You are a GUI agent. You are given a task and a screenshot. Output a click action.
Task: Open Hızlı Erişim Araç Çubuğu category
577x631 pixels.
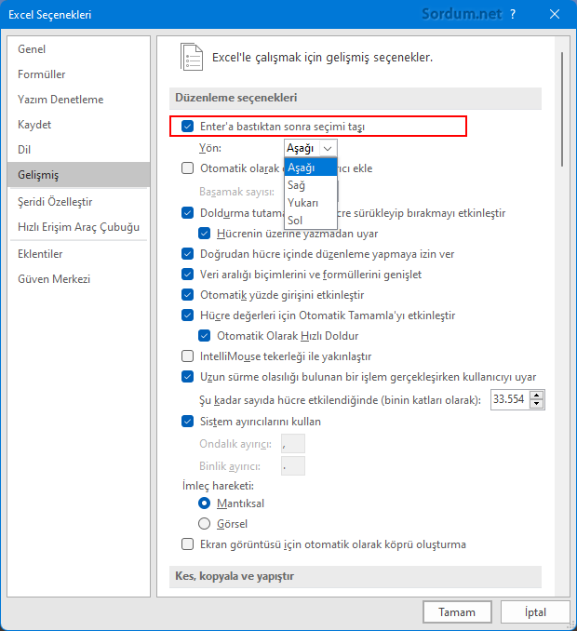click(79, 227)
